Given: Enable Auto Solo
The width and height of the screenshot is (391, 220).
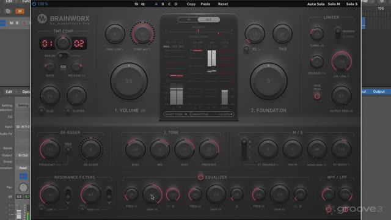Looking at the screenshot, I should click(x=316, y=4).
